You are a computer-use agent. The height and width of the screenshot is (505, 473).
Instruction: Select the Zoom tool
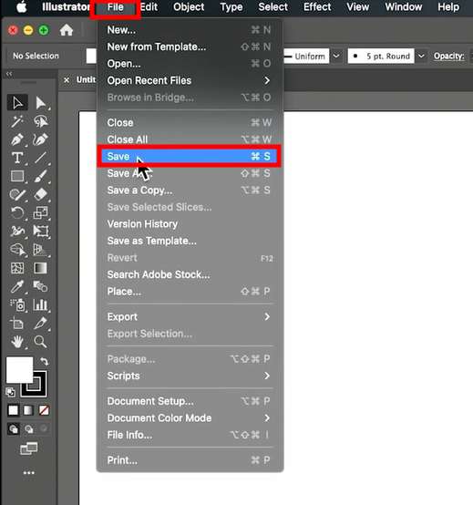coord(41,342)
